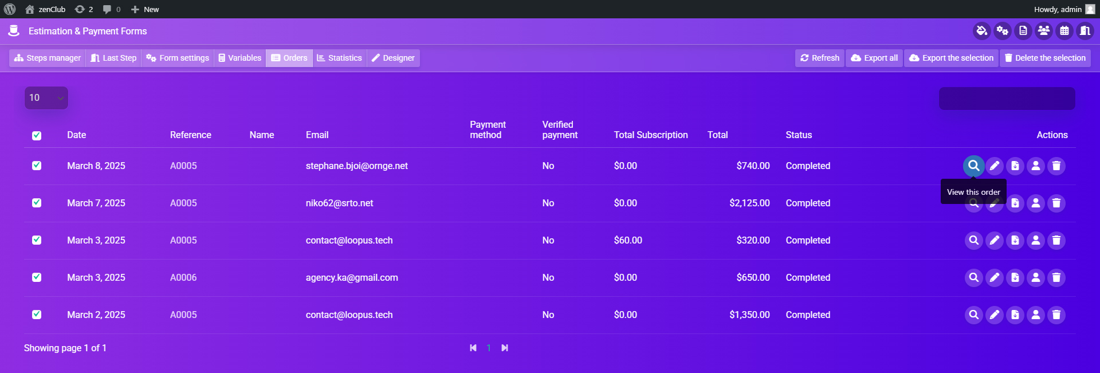This screenshot has height=373, width=1100.
Task: Edit the $1,350.00 order
Action: coord(995,315)
